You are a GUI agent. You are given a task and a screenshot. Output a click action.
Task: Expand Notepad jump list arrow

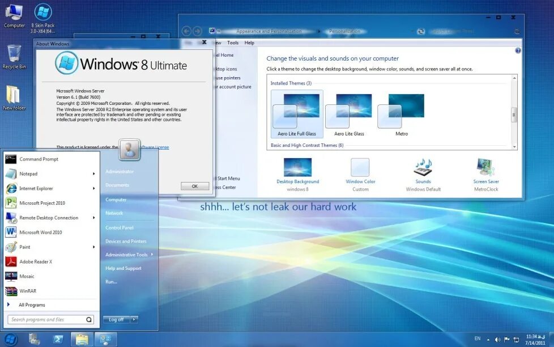[x=94, y=173]
